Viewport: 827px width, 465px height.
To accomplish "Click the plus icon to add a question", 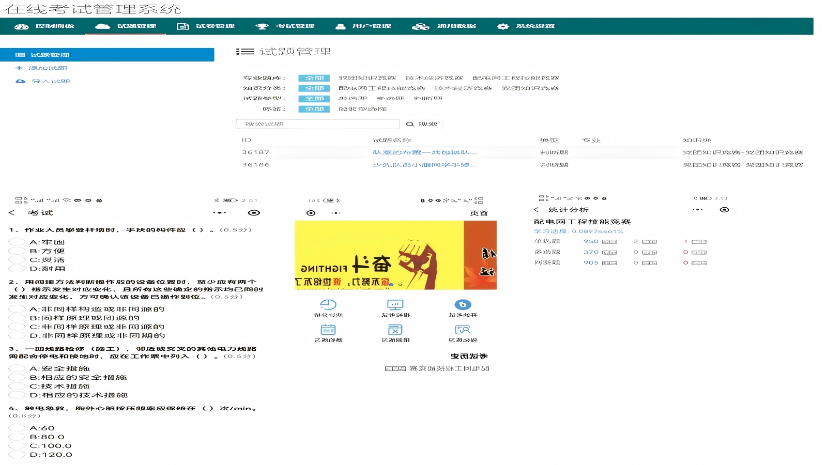I will 20,68.
